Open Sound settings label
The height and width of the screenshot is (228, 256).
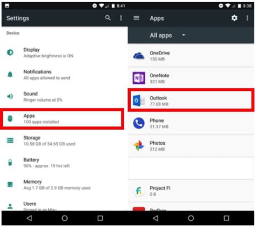(x=30, y=93)
